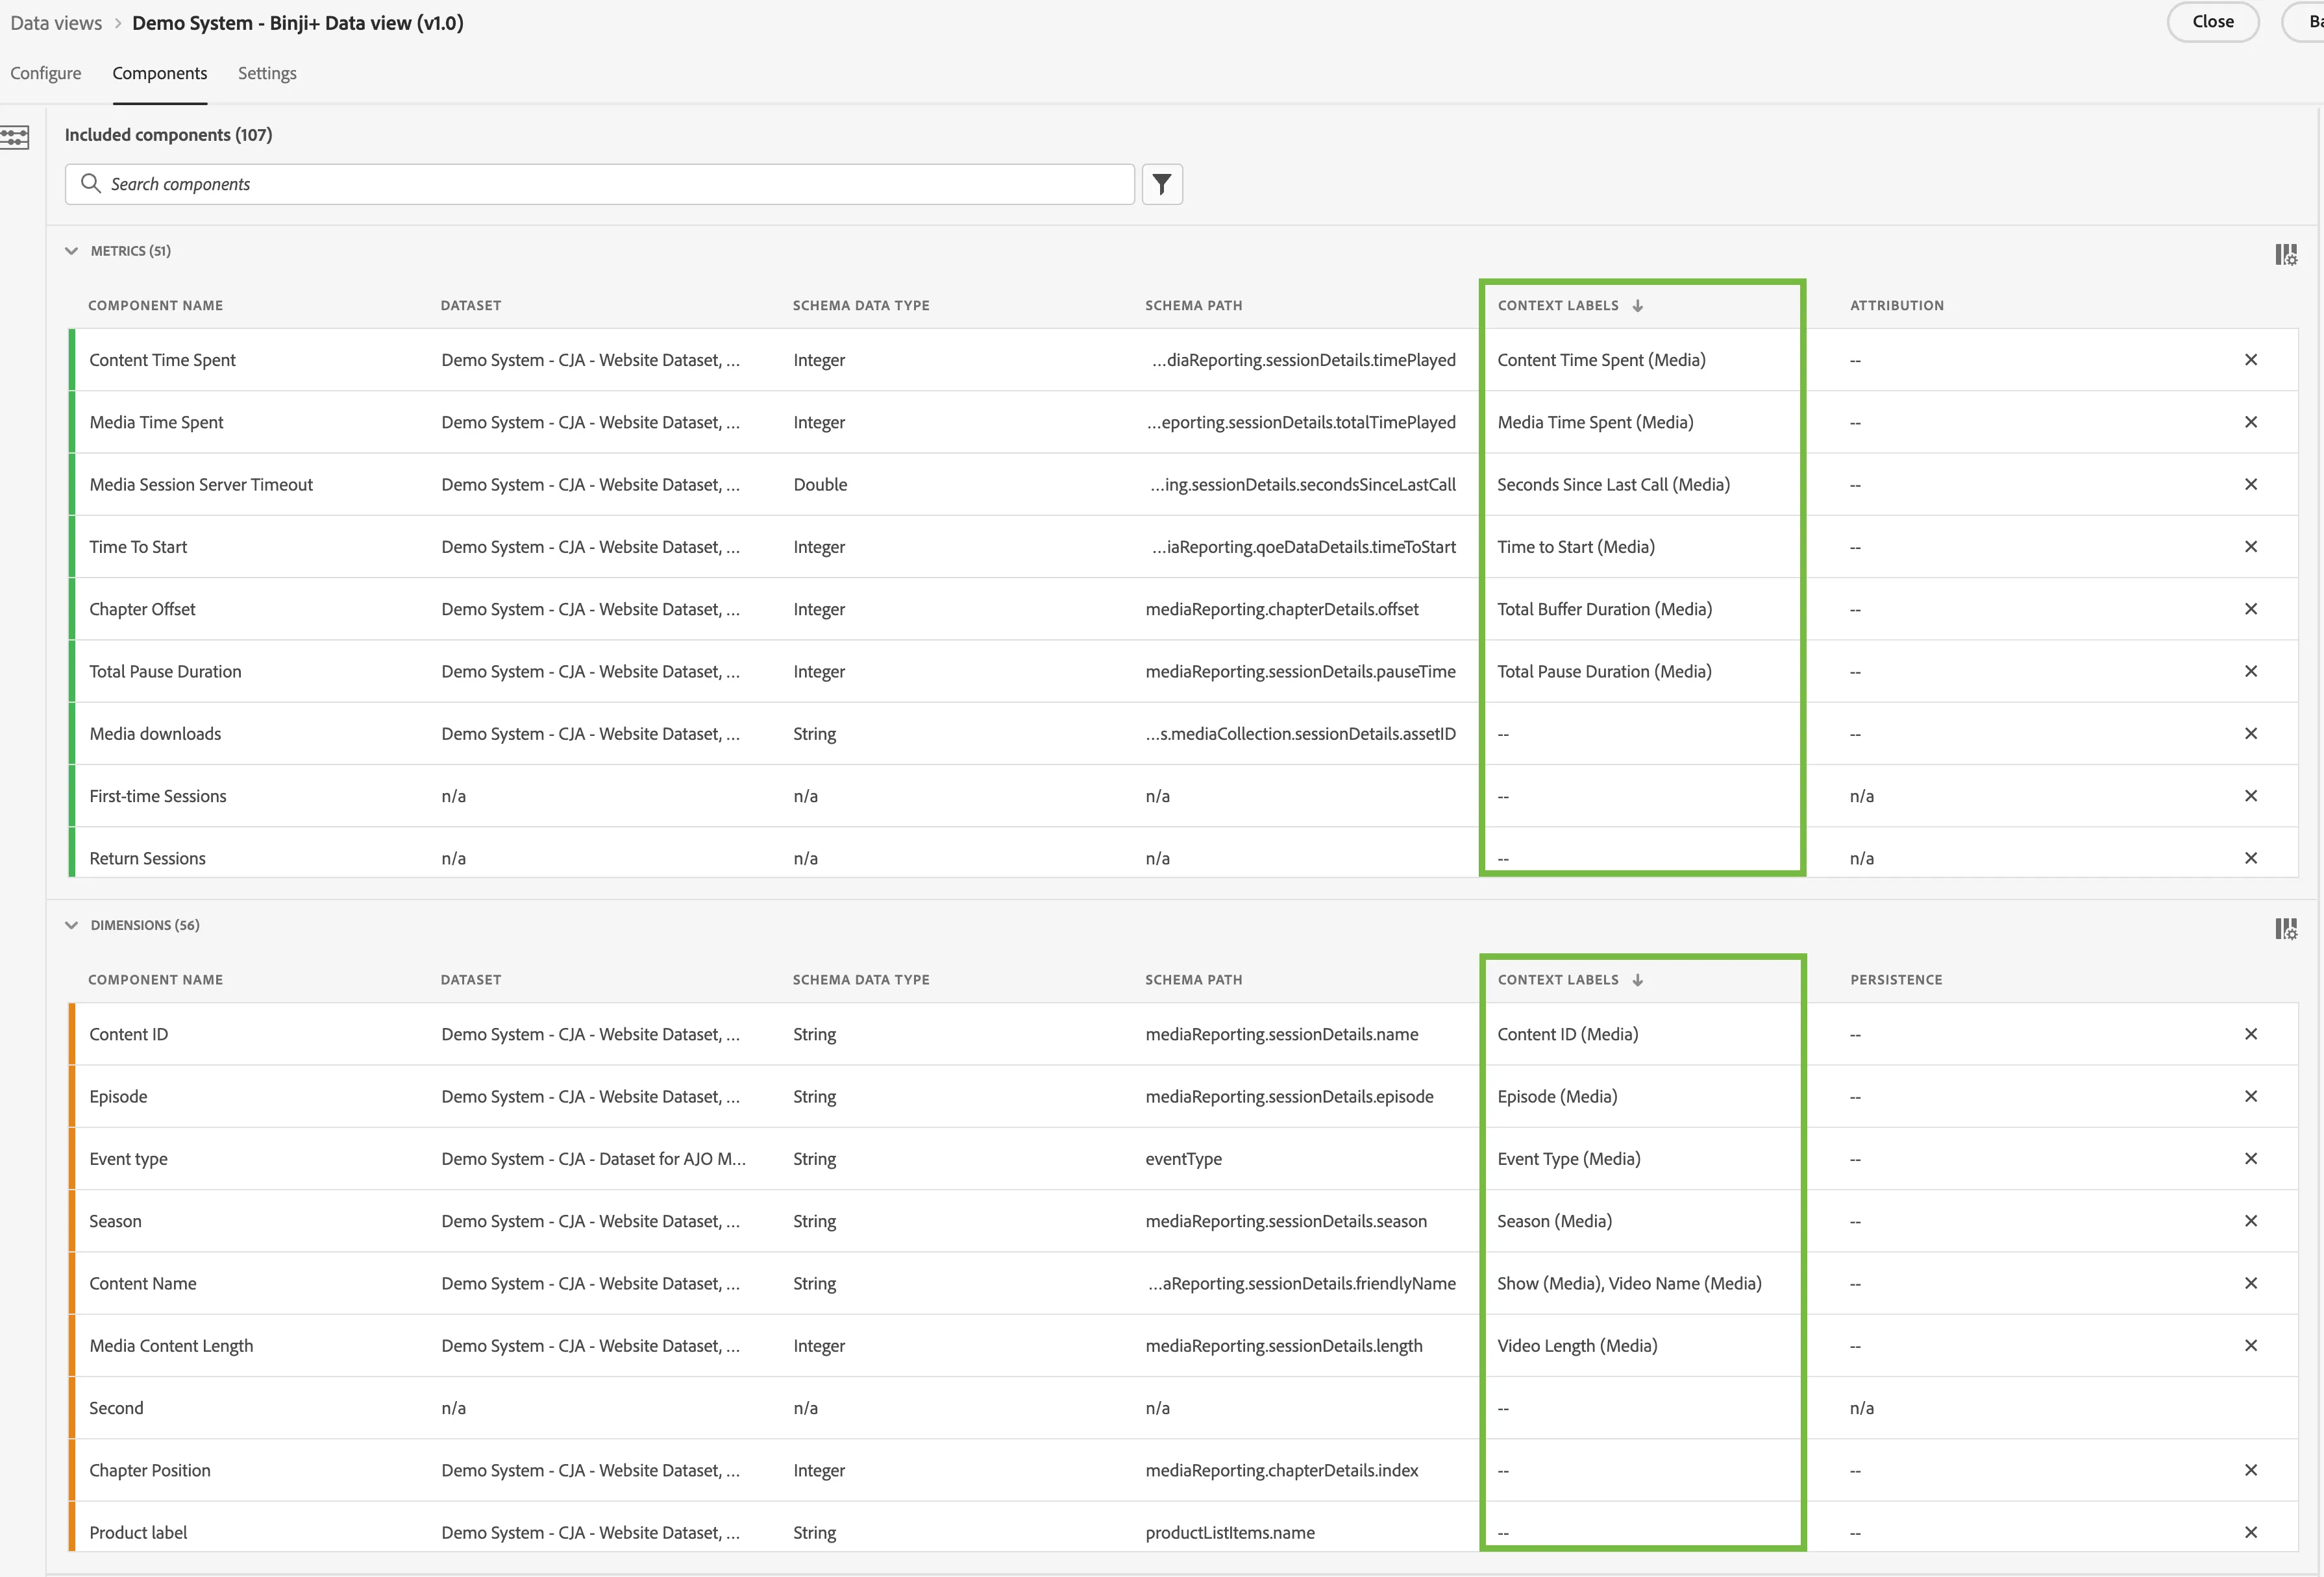Viewport: 2324px width, 1577px height.
Task: Collapse the Metrics (51) section
Action: pyautogui.click(x=71, y=251)
